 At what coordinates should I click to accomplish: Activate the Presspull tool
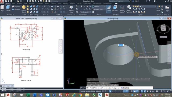click(x=16, y=9)
